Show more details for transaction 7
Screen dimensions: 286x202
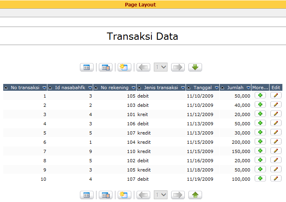[x=260, y=151]
